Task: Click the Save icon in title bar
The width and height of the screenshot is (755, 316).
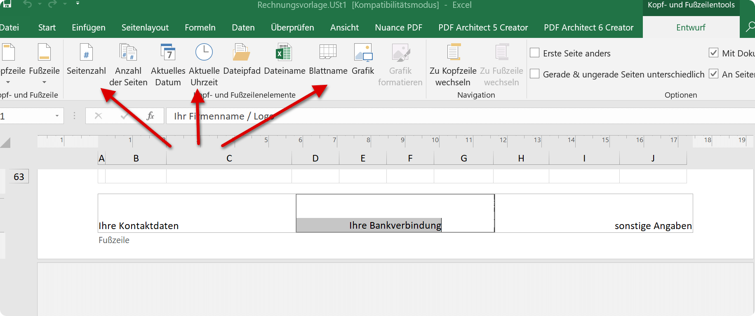Action: point(7,4)
